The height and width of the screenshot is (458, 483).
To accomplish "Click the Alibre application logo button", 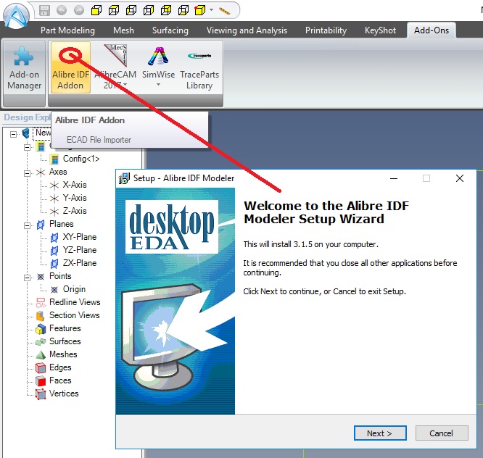I will coord(15,16).
